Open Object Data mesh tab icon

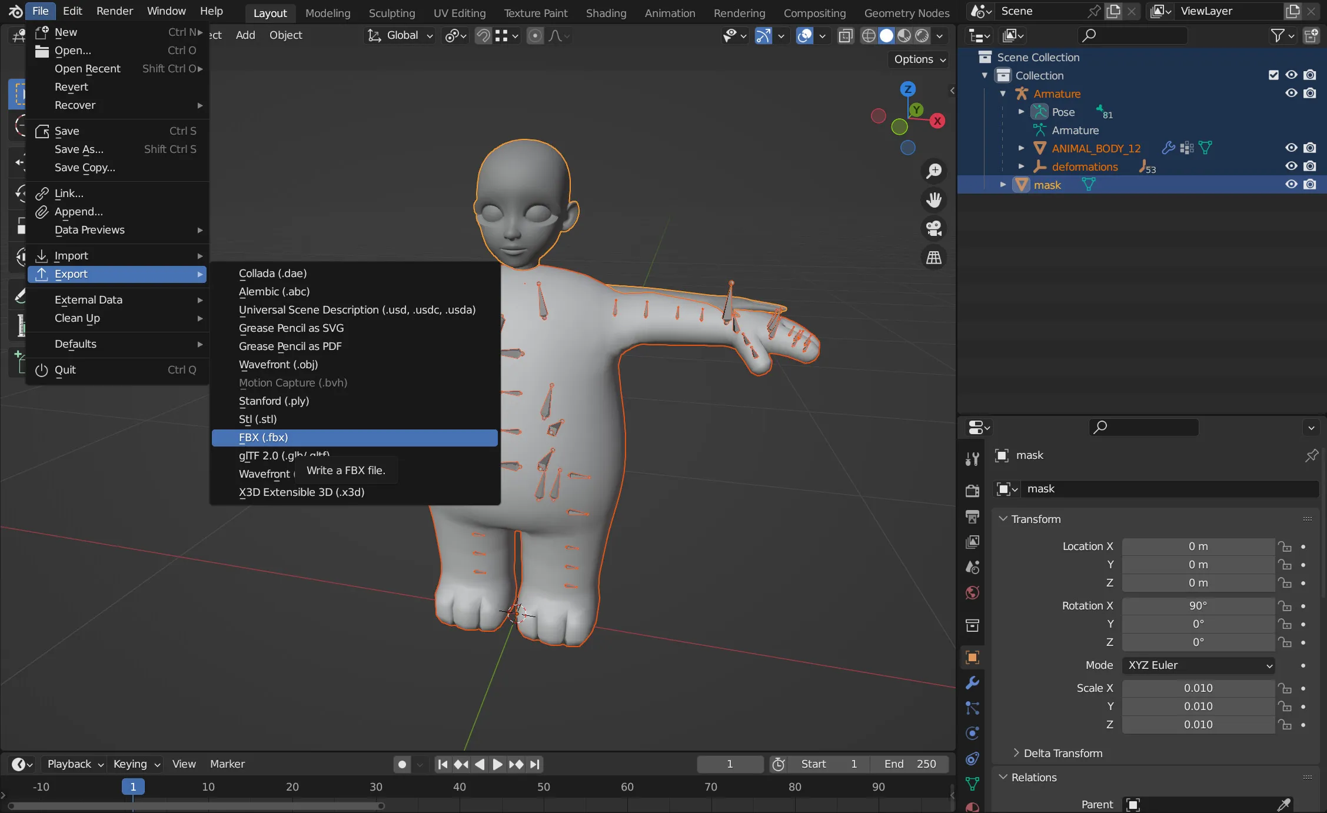click(973, 784)
